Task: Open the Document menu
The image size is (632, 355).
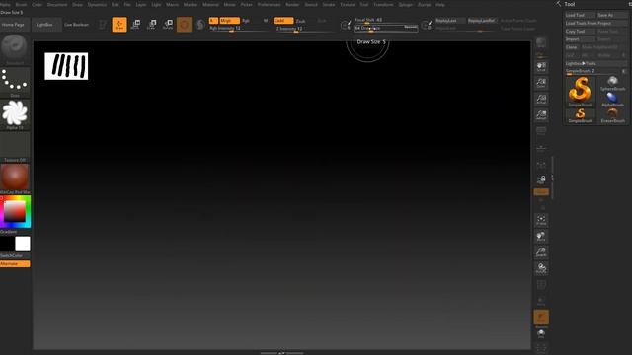Action: click(x=57, y=4)
